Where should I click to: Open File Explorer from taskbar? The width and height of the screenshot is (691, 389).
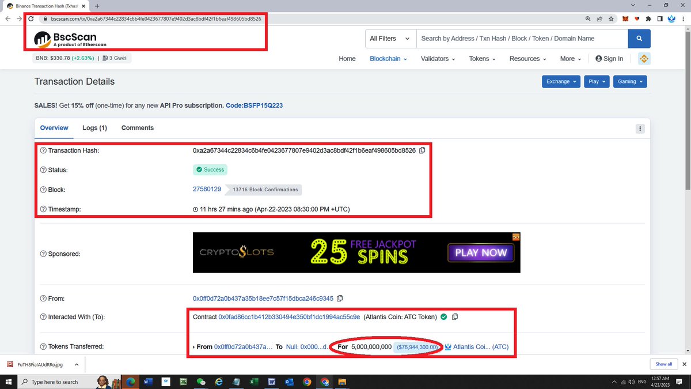[342, 382]
